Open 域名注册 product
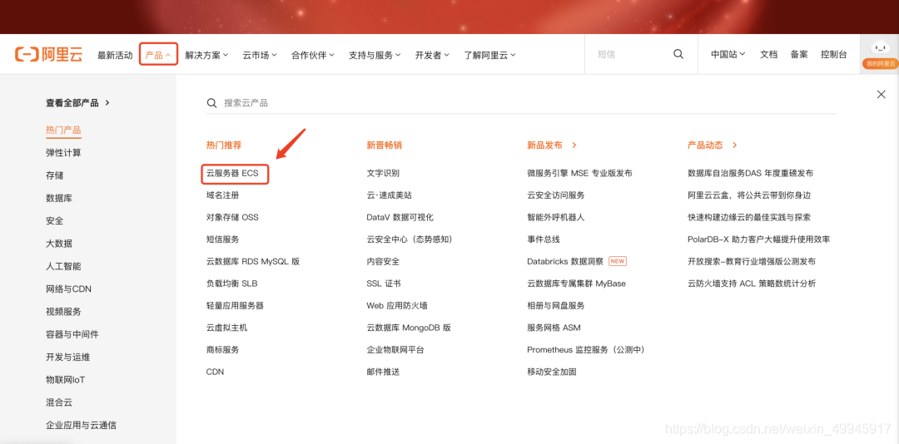Image resolution: width=899 pixels, height=444 pixels. click(x=222, y=195)
